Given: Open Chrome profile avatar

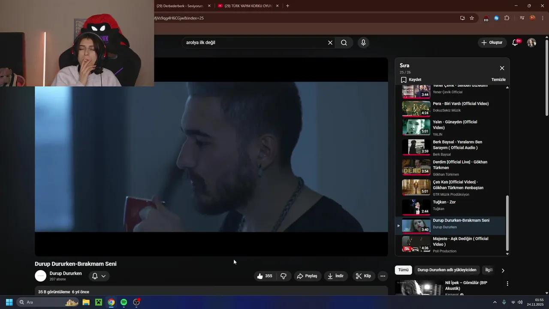Looking at the screenshot, I should (532, 18).
